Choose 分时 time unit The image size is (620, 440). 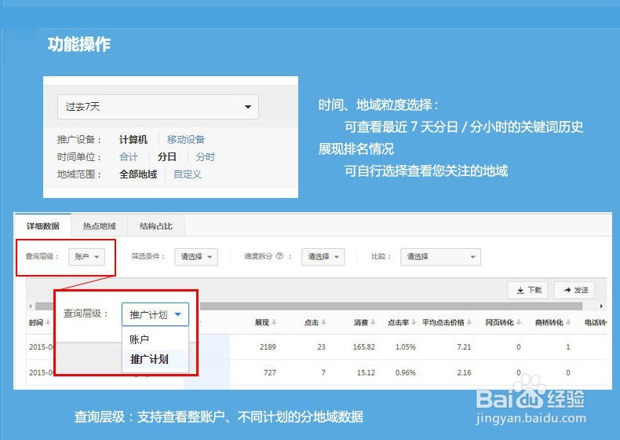[x=205, y=157]
